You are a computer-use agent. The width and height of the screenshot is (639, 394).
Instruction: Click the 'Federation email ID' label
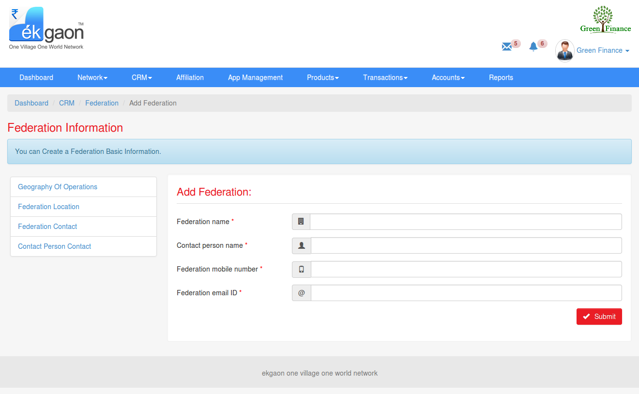(x=207, y=293)
